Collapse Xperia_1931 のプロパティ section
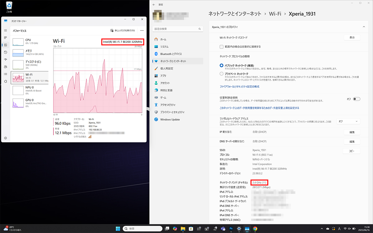This screenshot has height=233, width=373. coord(364,27)
